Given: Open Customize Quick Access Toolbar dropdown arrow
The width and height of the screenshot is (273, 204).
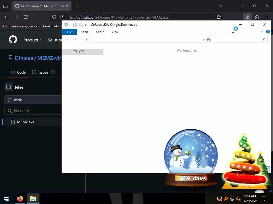Looking at the screenshot, I should tap(86, 25).
